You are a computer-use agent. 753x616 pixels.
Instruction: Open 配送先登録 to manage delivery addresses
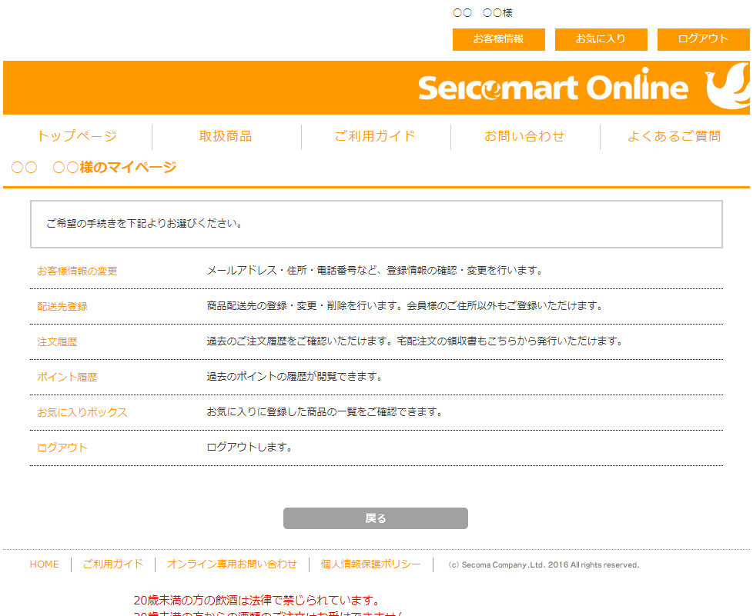62,305
